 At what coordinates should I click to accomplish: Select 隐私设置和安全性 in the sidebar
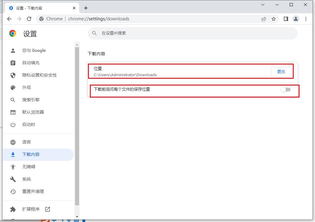point(39,75)
